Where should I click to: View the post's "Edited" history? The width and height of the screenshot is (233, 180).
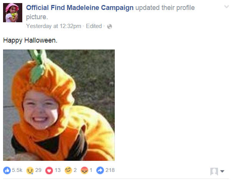[94, 26]
